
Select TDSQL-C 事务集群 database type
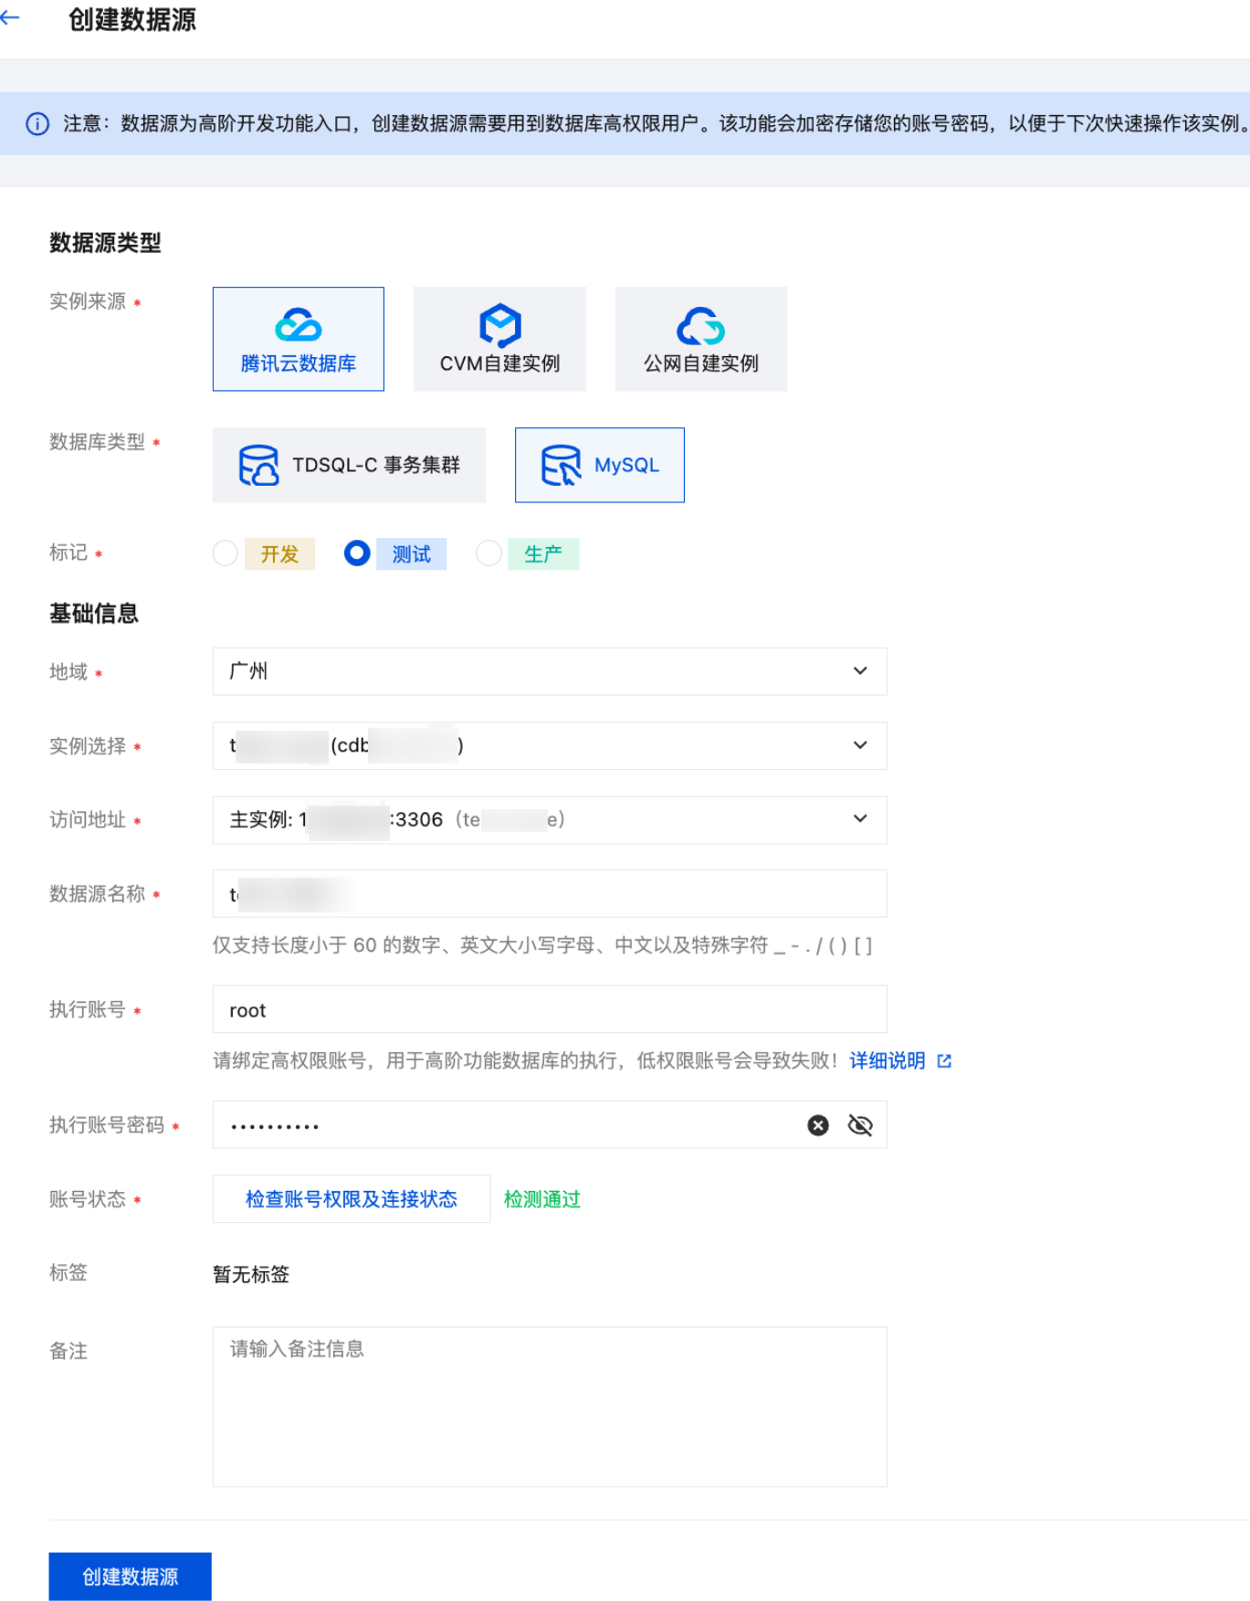pyautogui.click(x=349, y=465)
